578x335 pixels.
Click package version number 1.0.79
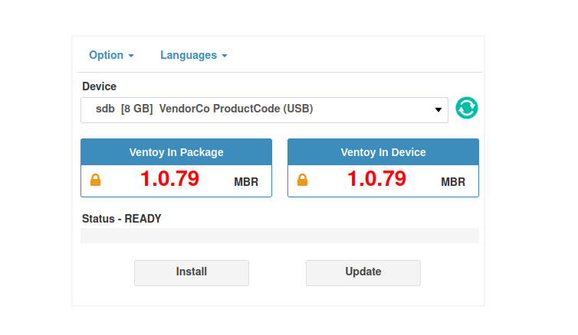169,179
